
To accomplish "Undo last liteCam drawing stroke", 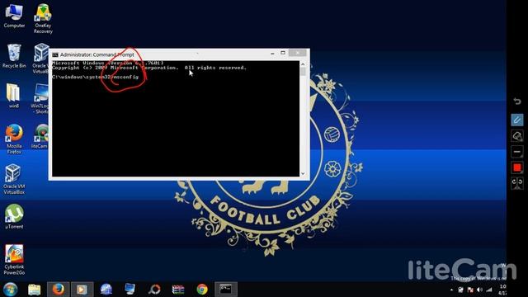I will tap(517, 101).
